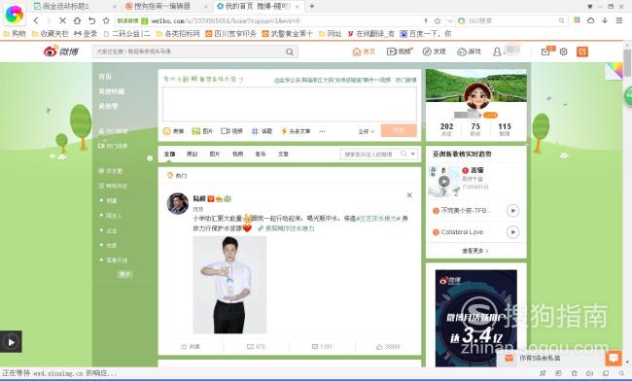Open the 公开 visibility dropdown
The image size is (632, 381).
coord(366,131)
